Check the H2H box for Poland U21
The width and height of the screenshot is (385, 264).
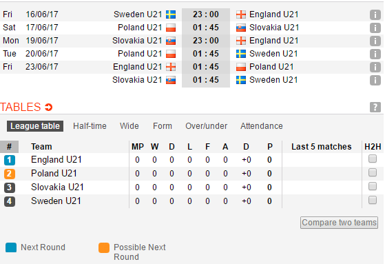(373, 172)
